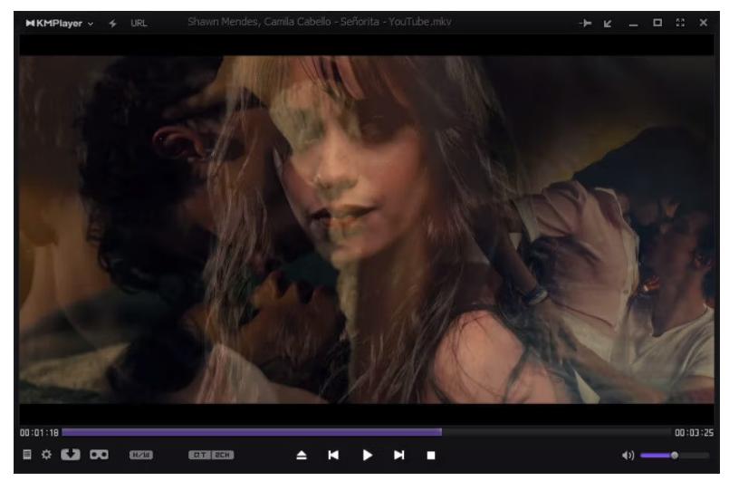Click the capture/download box icon
729x481 pixels.
(x=70, y=455)
